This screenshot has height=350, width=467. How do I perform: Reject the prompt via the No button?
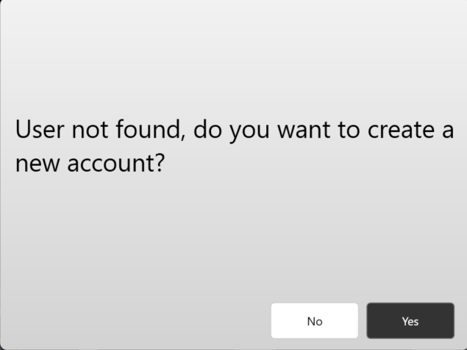[315, 321]
